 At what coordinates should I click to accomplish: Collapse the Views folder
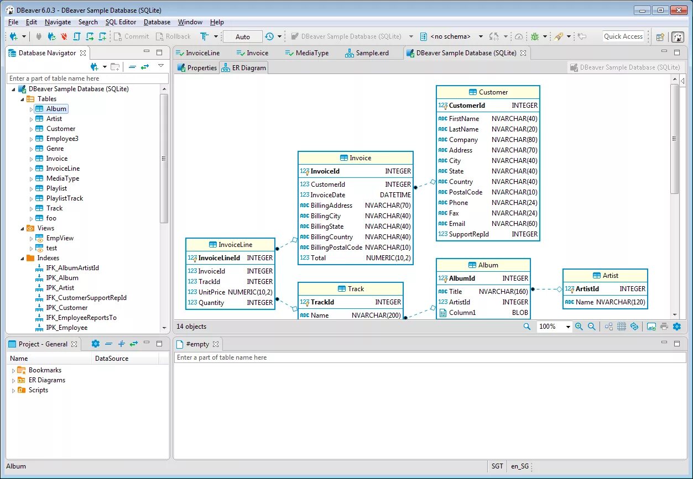coord(22,229)
